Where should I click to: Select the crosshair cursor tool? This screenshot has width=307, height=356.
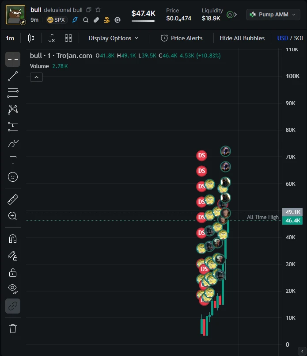[x=13, y=60]
